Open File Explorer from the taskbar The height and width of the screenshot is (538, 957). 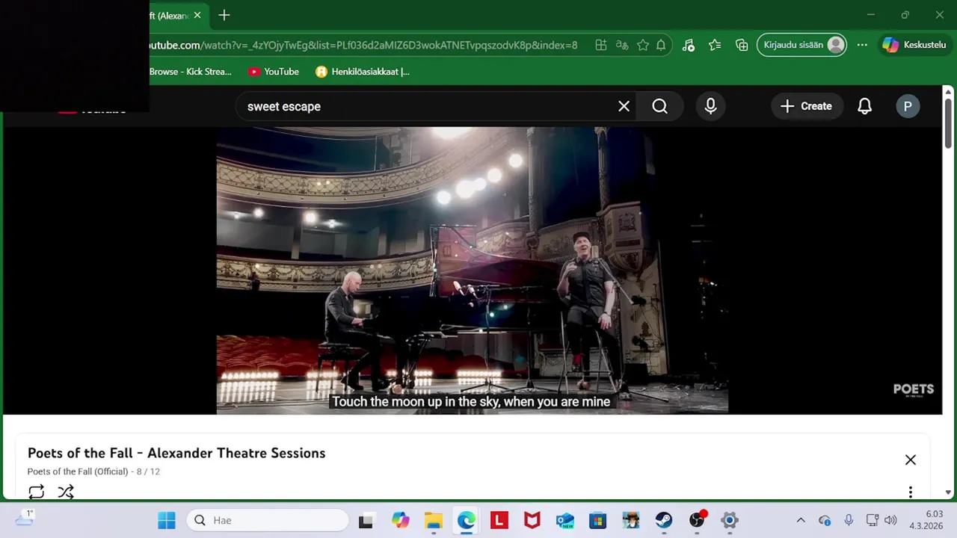tap(434, 520)
